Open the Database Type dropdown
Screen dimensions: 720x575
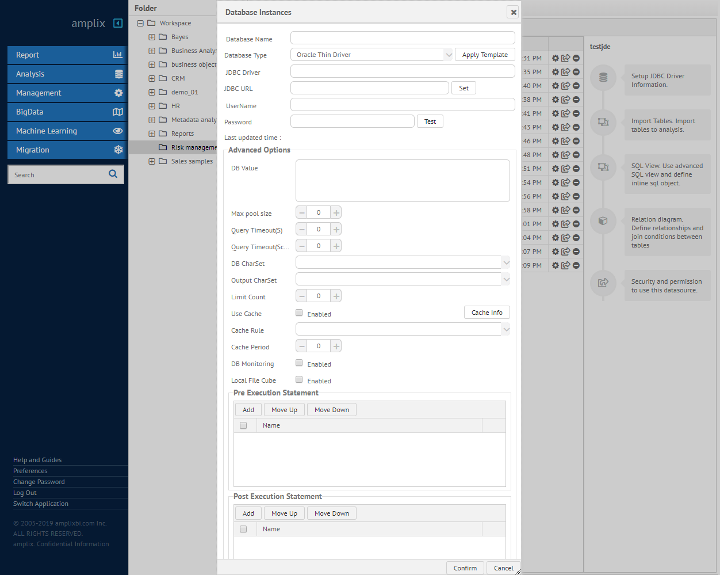449,55
